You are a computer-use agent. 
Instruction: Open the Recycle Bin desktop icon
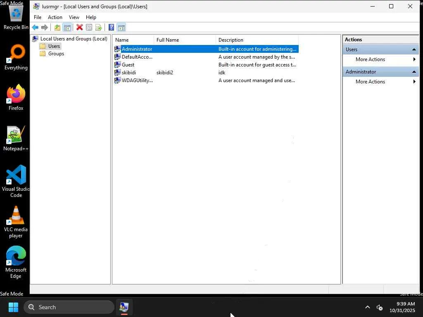click(x=16, y=17)
